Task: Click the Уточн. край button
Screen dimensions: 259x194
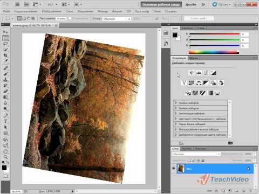Action: 199,18
